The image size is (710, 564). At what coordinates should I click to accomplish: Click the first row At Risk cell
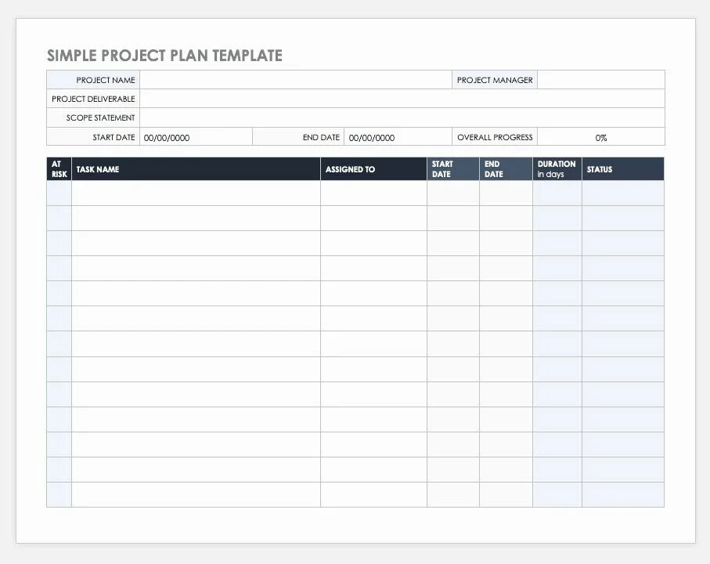coord(59,193)
